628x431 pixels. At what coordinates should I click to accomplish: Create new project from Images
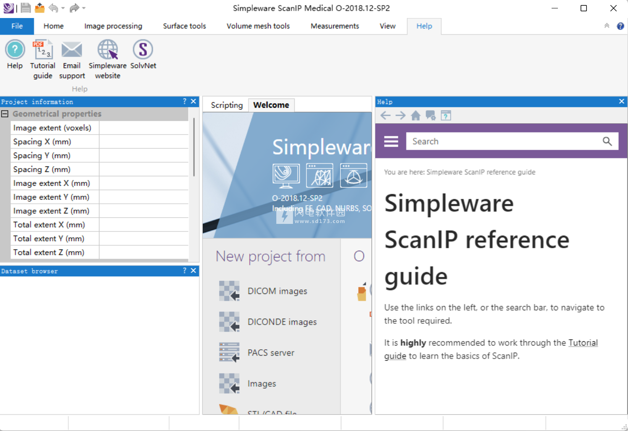[x=248, y=384]
